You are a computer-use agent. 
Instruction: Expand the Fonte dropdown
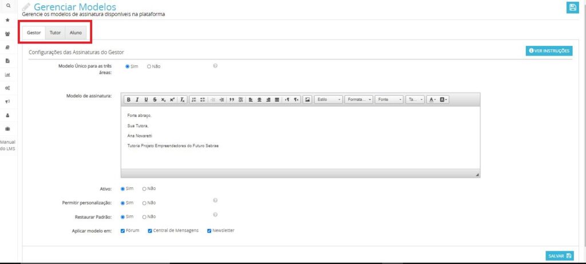(389, 100)
